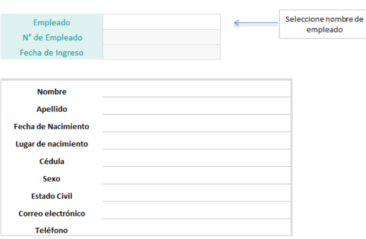Click the Nombre label

coord(52,91)
